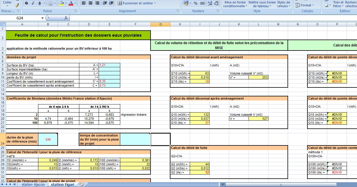Viewport: 357px width, 187px height.
Task: Apply italic formatting
Action: (x=33, y=3)
